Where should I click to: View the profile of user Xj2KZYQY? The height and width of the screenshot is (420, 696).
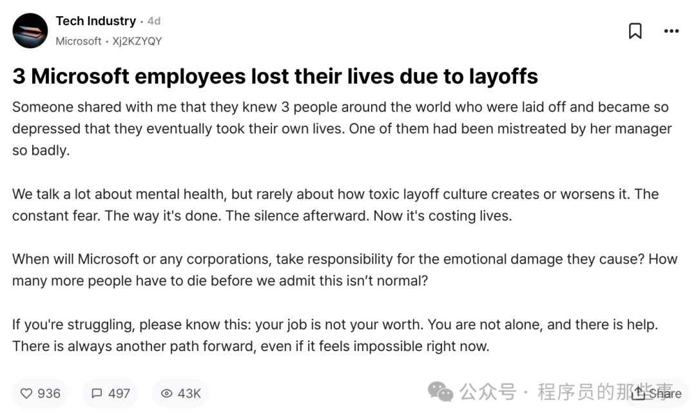(x=137, y=41)
